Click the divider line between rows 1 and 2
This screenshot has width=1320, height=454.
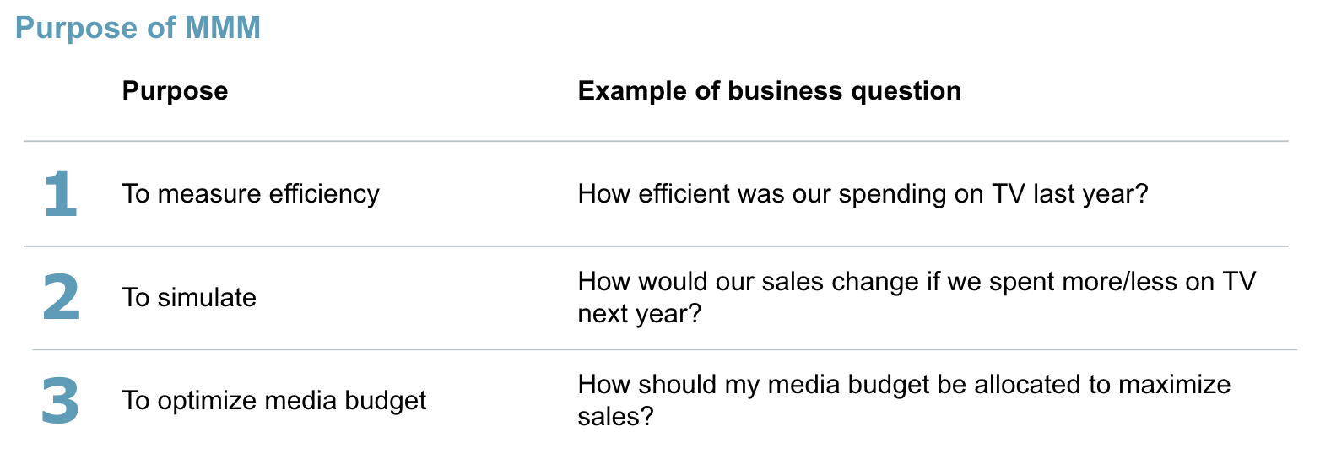[x=656, y=246]
